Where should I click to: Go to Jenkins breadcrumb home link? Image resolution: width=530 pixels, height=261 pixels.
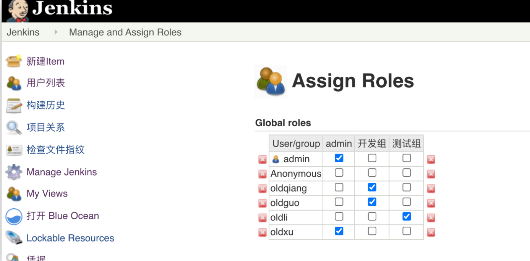tap(23, 32)
